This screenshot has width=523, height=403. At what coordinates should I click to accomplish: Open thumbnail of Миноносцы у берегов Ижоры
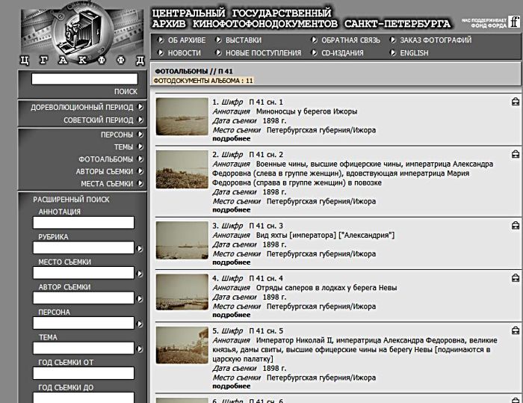click(x=182, y=117)
